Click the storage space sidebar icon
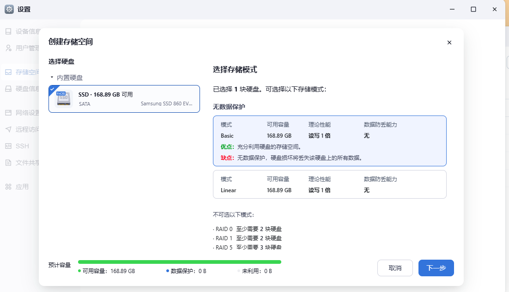The width and height of the screenshot is (509, 292). click(x=8, y=72)
